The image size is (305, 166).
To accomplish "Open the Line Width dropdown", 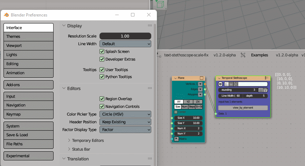I will tap(125, 44).
